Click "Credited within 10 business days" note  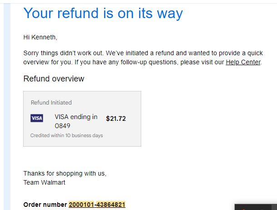coord(66,135)
